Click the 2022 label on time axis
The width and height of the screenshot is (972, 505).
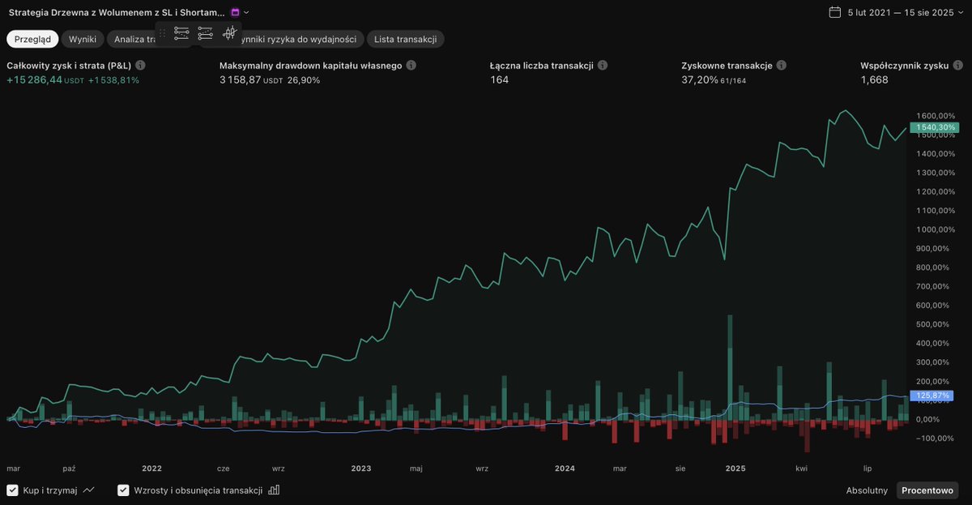tap(151, 469)
